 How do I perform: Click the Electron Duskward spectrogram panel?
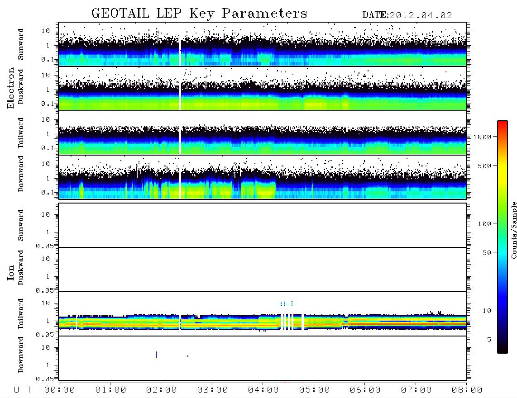tap(263, 88)
